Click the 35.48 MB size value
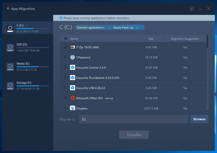Viewport: 217px width, 153px height. click(x=151, y=98)
